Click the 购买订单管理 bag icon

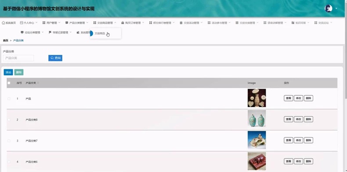click(123, 23)
